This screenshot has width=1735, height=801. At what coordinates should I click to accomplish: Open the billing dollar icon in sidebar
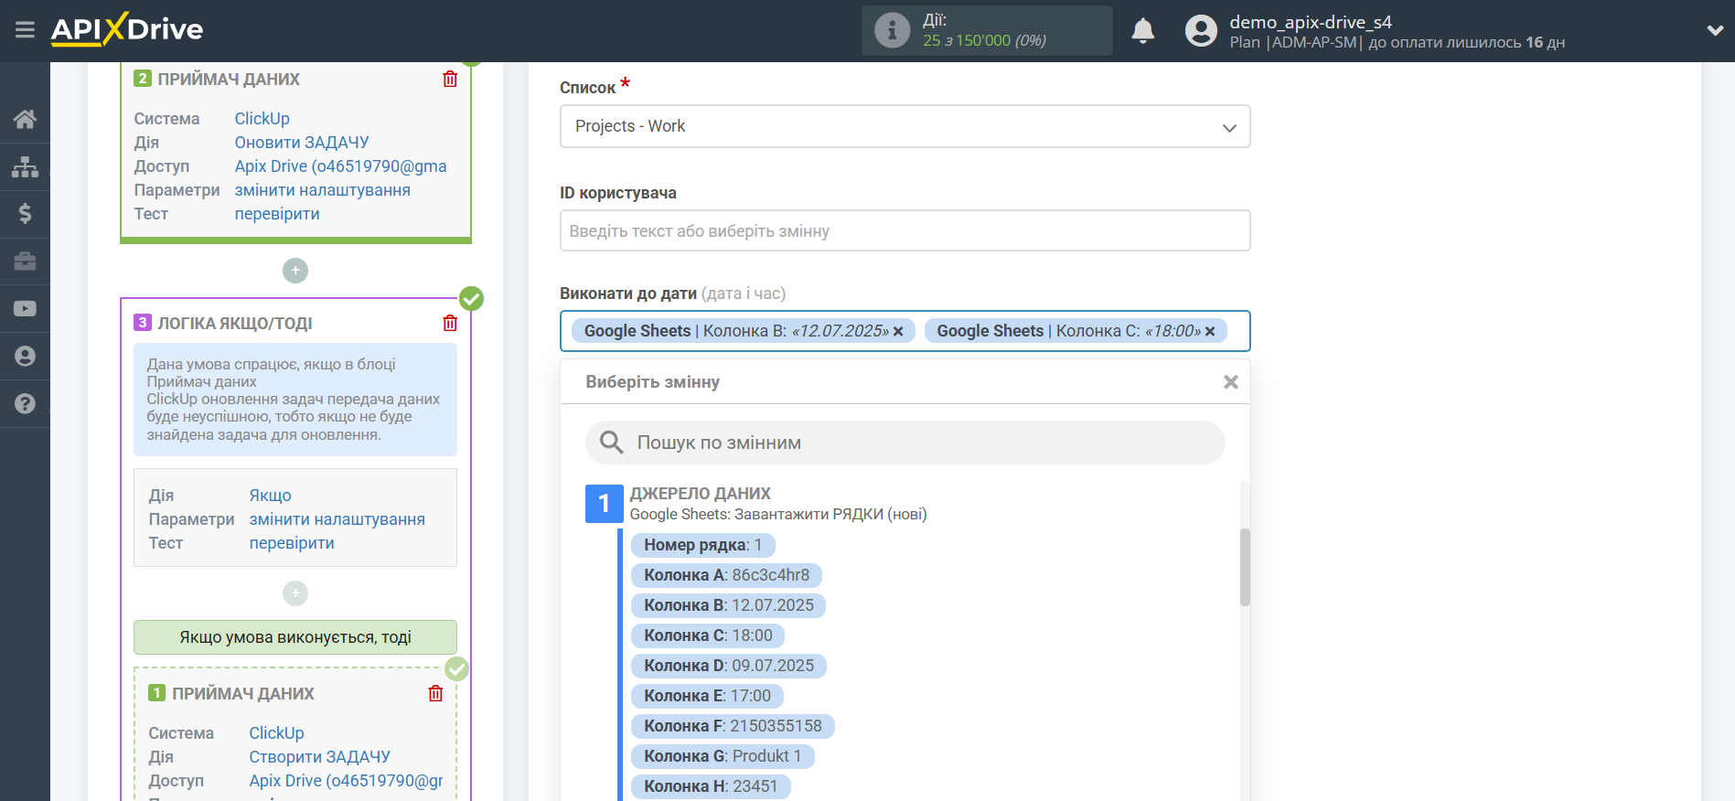[25, 214]
